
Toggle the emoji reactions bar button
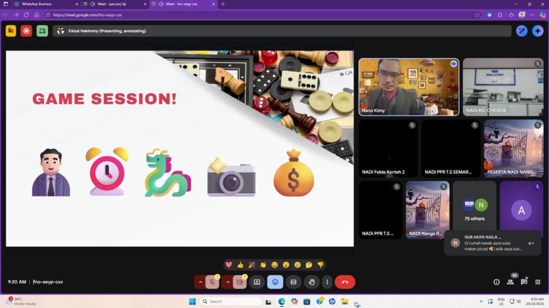point(275,282)
